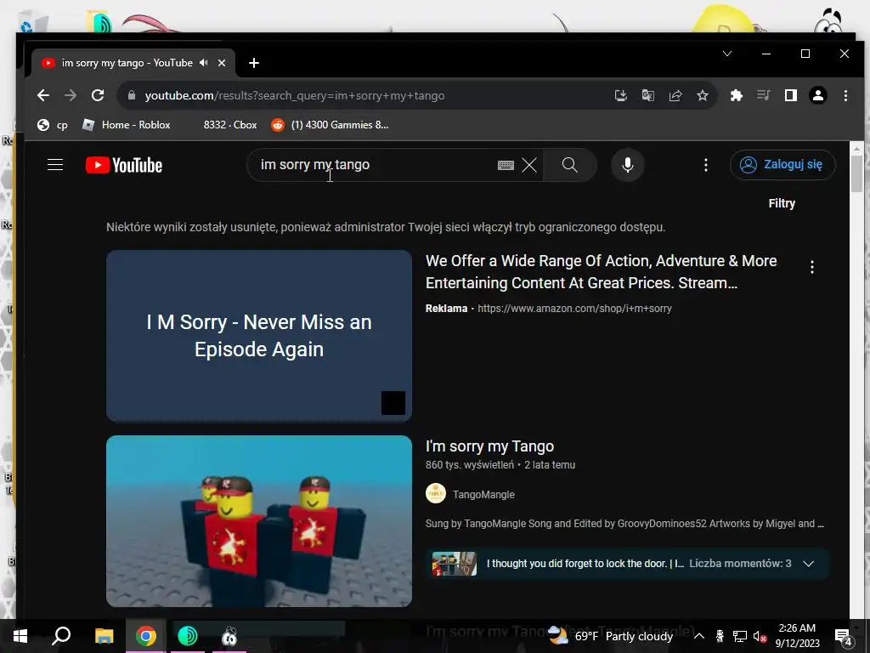
Task: View site info via the padlock icon
Action: (x=132, y=95)
